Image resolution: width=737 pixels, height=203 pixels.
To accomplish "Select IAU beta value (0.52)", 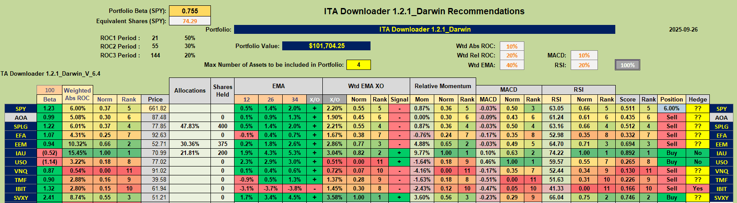I will [x=49, y=153].
